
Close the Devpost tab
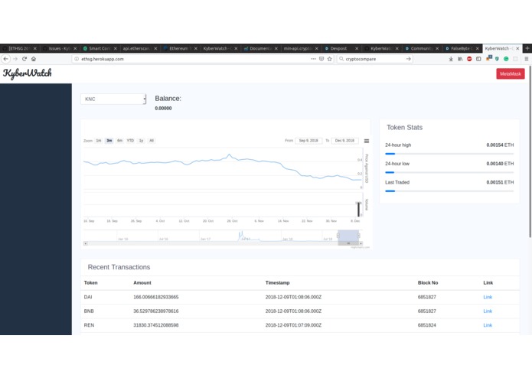(357, 48)
